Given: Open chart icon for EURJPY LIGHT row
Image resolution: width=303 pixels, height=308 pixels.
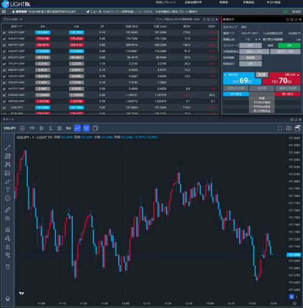Looking at the screenshot, I should [x=4, y=39].
